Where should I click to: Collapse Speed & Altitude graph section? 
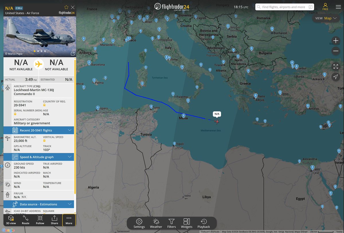[x=39, y=157]
